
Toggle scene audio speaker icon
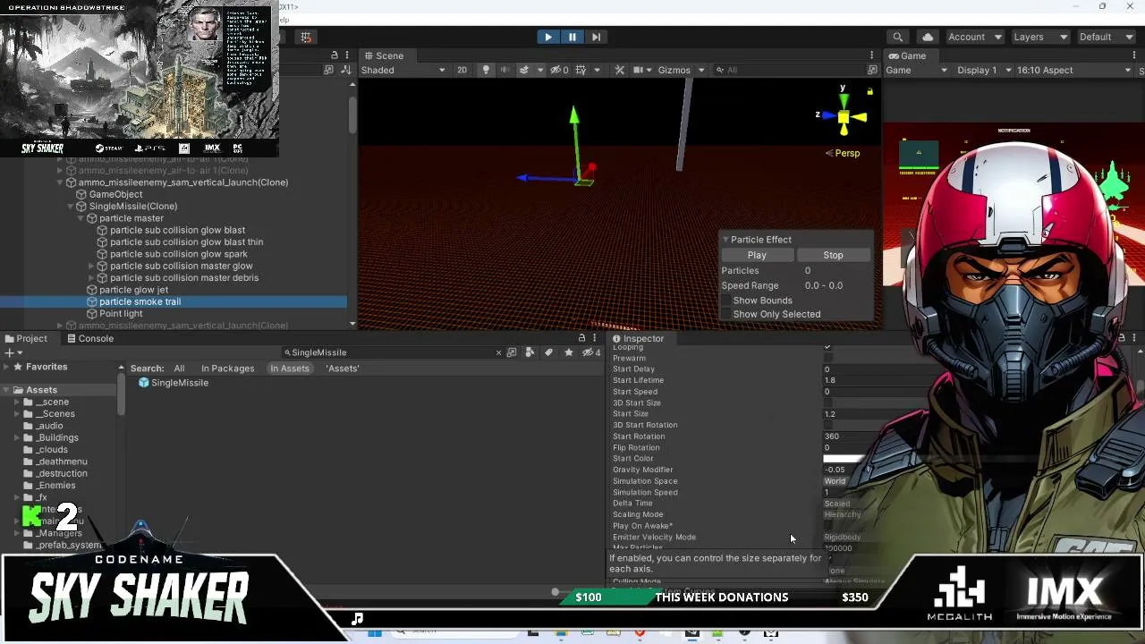point(505,70)
